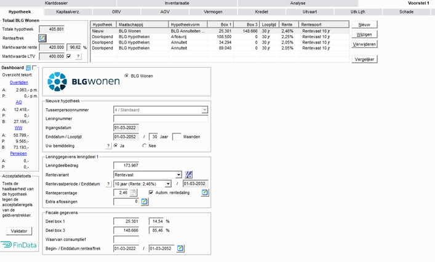Click the Vergelijker button

click(364, 59)
